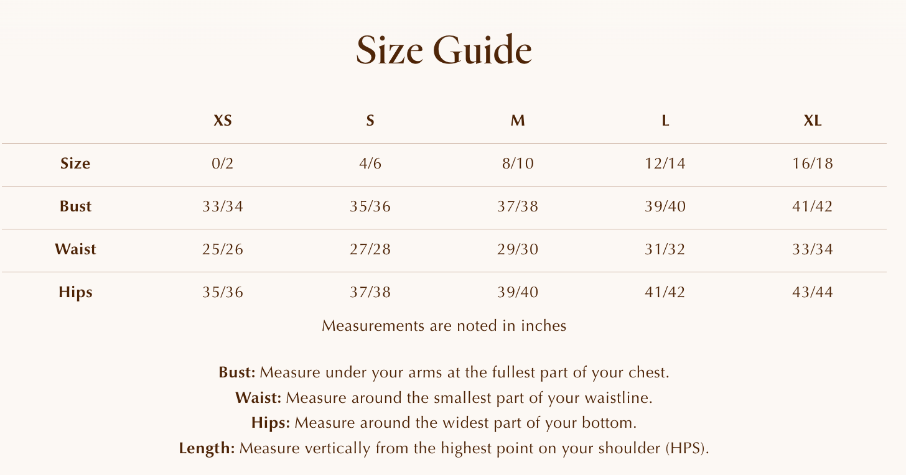This screenshot has height=475, width=906.
Task: Select the XL hips value 43/44
Action: [x=813, y=292]
